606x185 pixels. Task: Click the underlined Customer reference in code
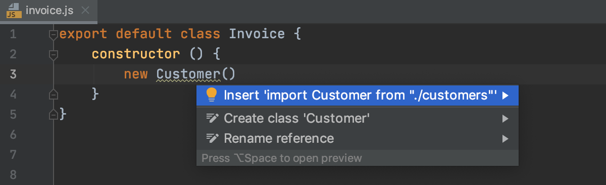[x=189, y=74]
